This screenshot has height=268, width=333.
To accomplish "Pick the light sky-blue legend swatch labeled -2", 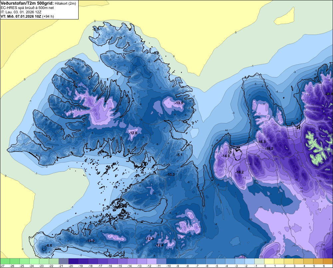I will click(x=249, y=261).
